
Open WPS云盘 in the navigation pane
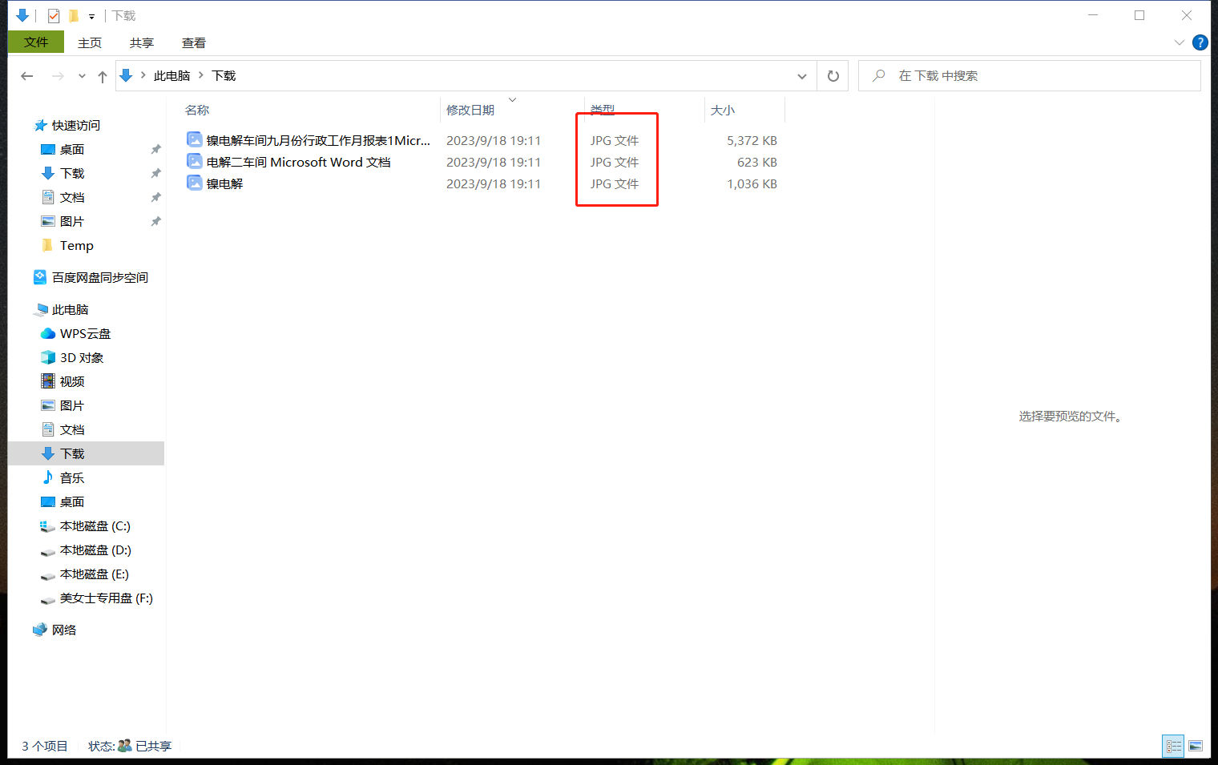pyautogui.click(x=84, y=333)
